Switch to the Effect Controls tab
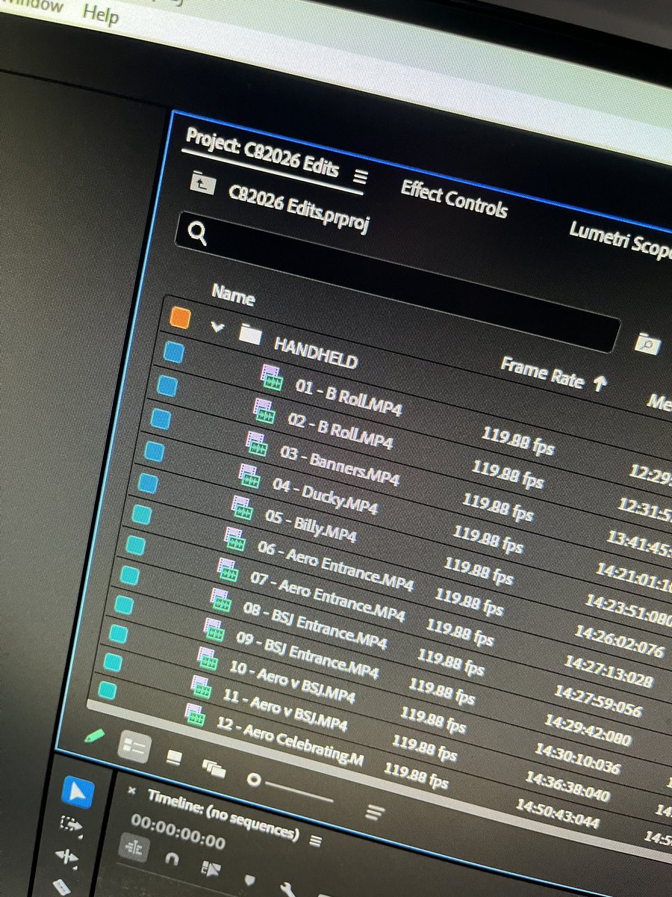672x897 pixels. click(455, 199)
